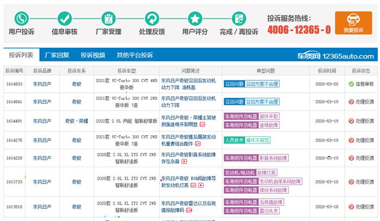380x221 pixels.
Task: Select the 投诉列表 tab
Action: (21, 55)
